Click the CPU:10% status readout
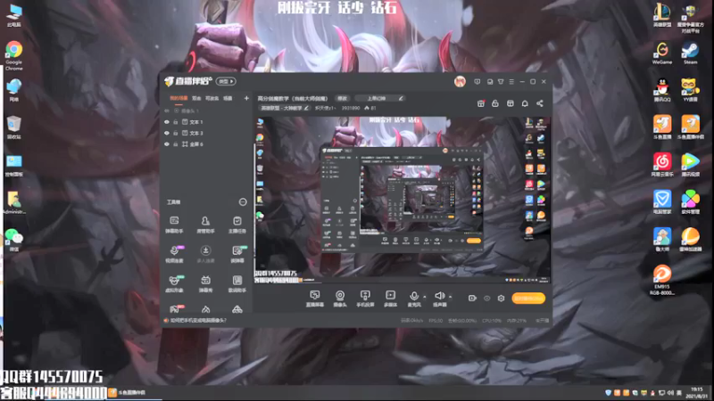Viewport: 714px width, 401px height. (492, 321)
